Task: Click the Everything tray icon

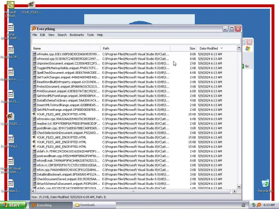Action: (259, 205)
